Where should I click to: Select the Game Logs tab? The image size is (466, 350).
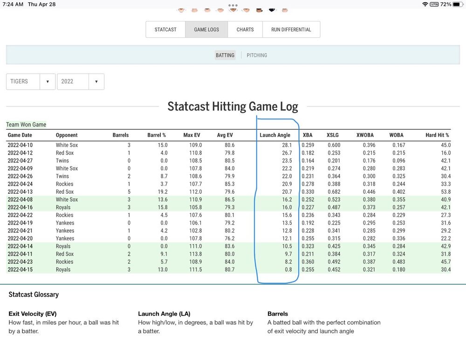(x=206, y=29)
